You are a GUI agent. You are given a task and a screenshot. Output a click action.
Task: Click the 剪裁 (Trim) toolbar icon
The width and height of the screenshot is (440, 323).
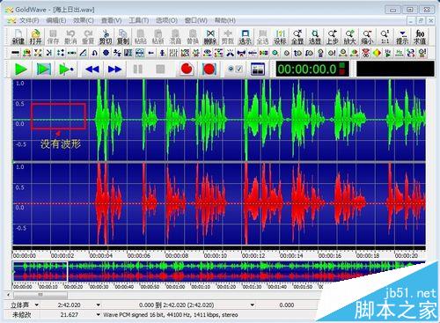point(228,37)
